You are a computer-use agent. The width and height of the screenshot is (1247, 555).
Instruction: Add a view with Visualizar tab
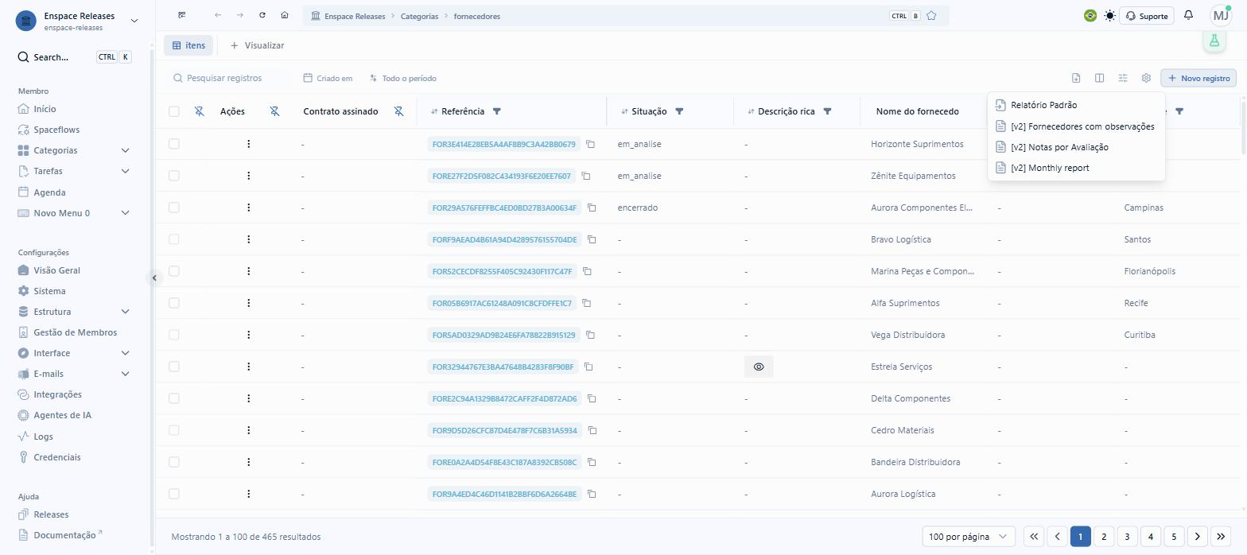pyautogui.click(x=257, y=45)
